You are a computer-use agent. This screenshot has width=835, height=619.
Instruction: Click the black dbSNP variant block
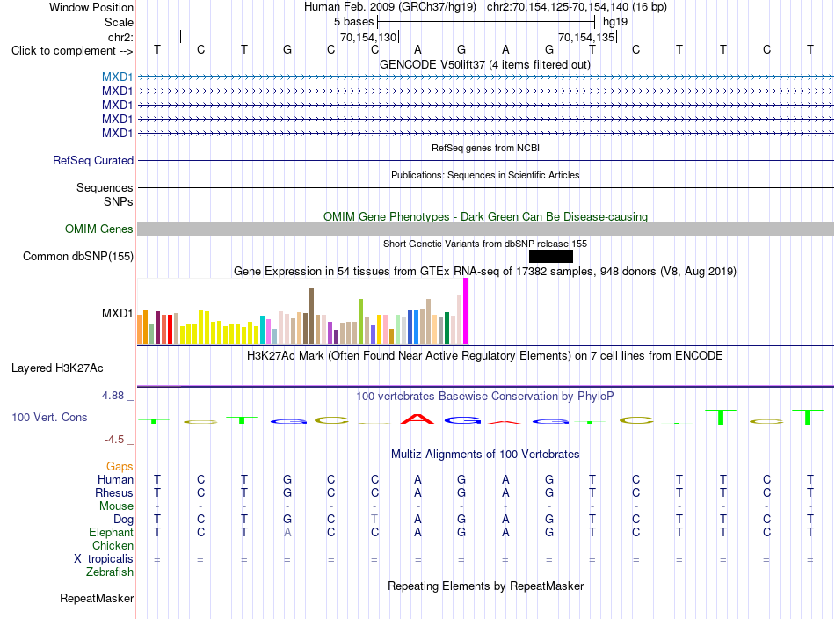550,256
